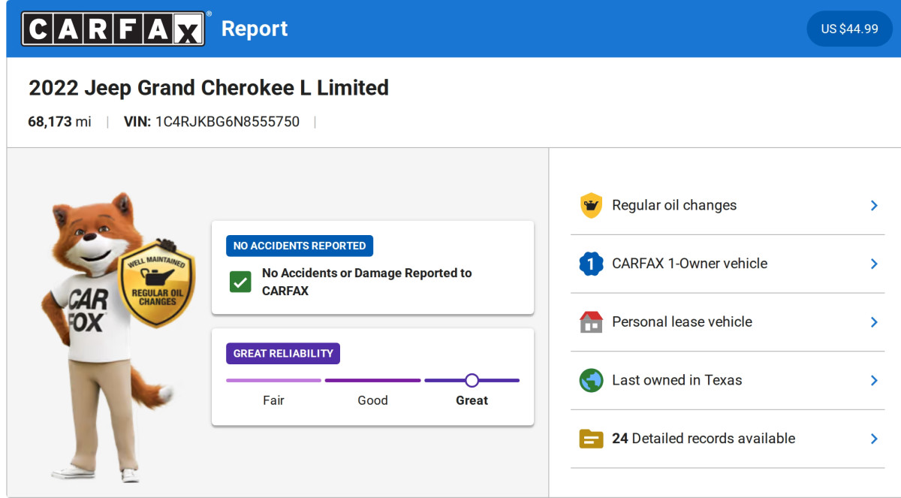Click the CARFAX logo in header
Viewport: 901px width, 498px height.
tap(113, 29)
